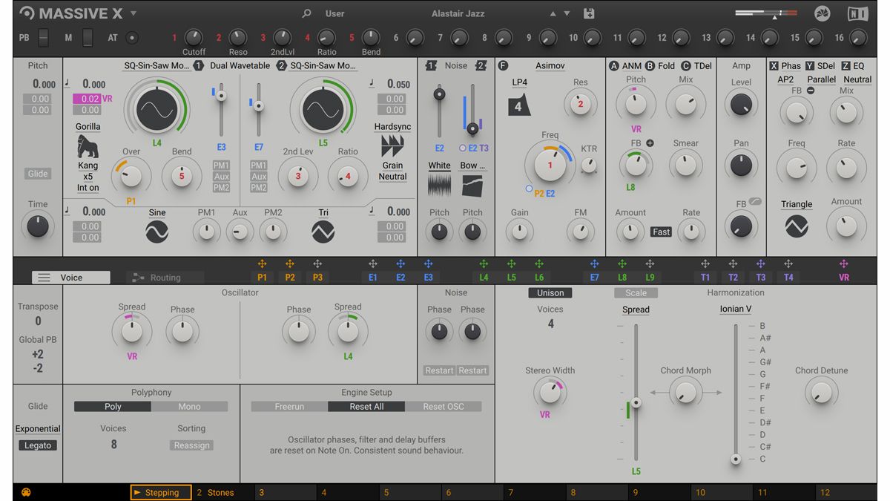Click the White noise waveform thumbnail
This screenshot has width=890, height=501.
tap(440, 185)
